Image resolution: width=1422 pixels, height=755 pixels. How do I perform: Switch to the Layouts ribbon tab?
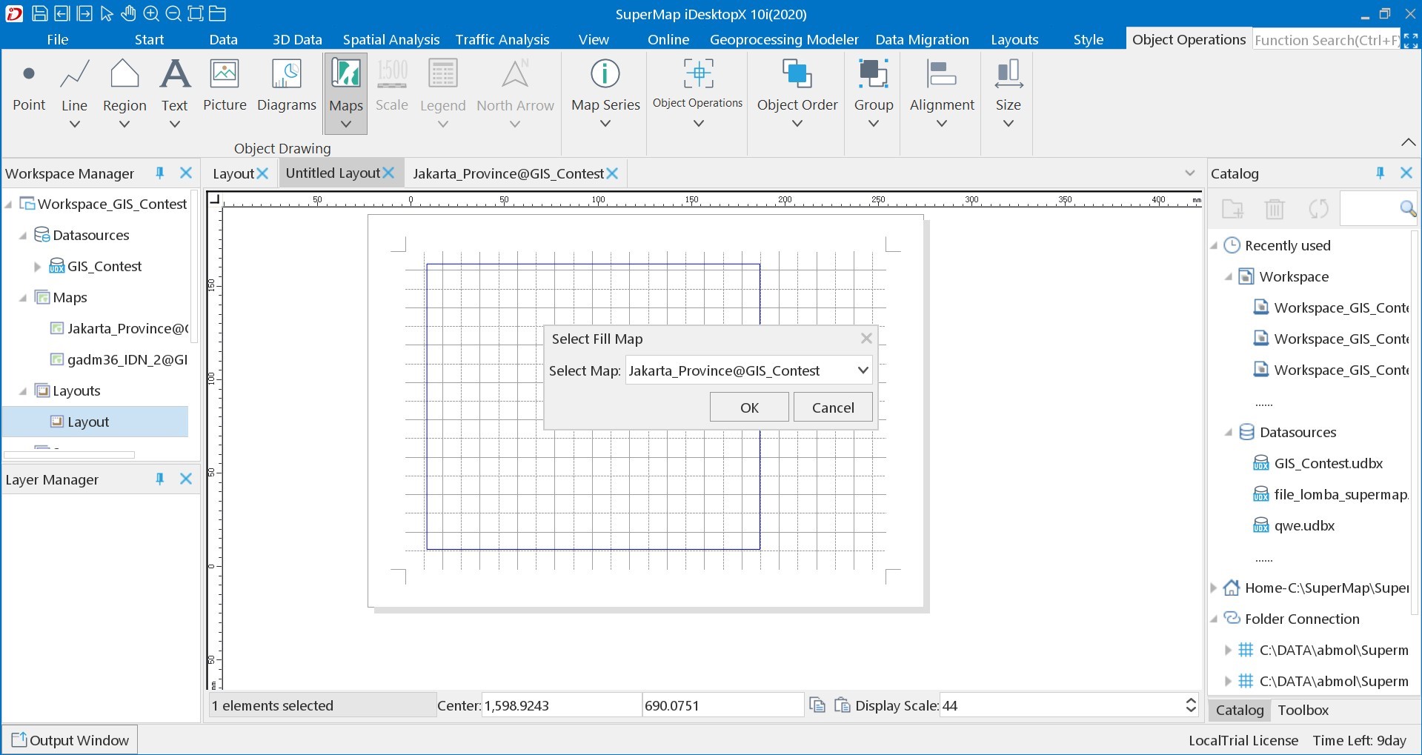[1014, 39]
